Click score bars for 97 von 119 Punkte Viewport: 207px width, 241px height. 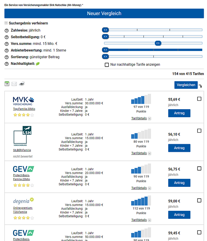(x=141, y=99)
